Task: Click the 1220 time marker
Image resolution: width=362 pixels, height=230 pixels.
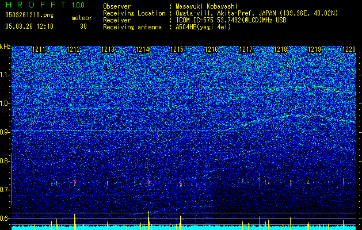Action: 349,49
